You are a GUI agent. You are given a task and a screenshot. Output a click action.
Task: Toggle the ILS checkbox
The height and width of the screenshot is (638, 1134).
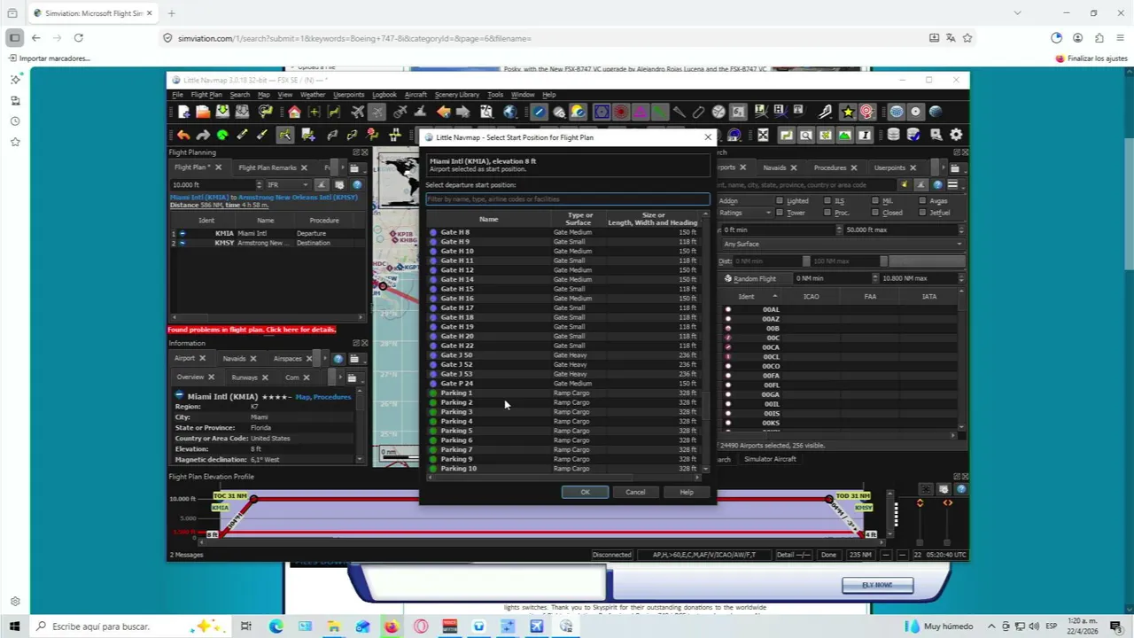(827, 201)
